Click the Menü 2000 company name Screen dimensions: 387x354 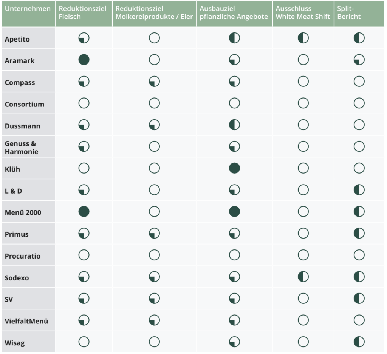(23, 212)
